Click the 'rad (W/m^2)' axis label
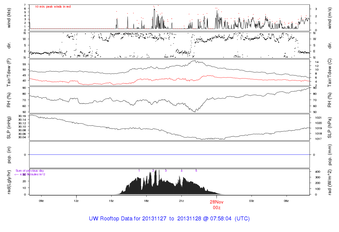339x232 pixels. [329, 182]
